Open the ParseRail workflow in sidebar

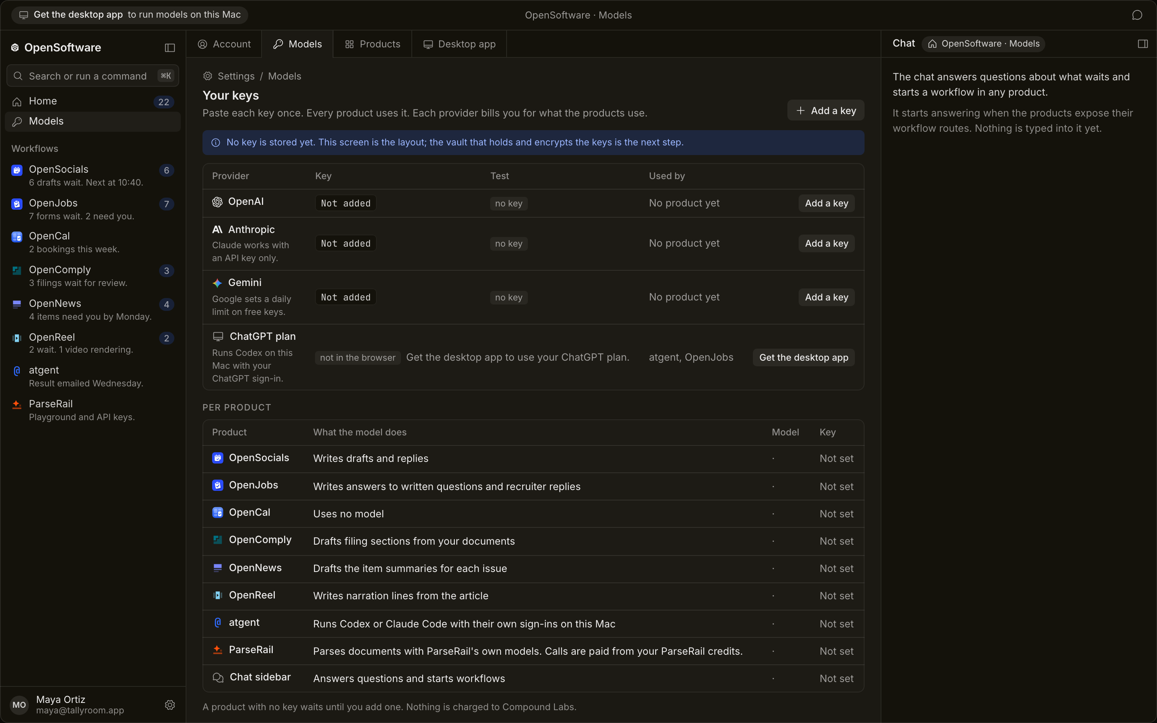(x=93, y=410)
